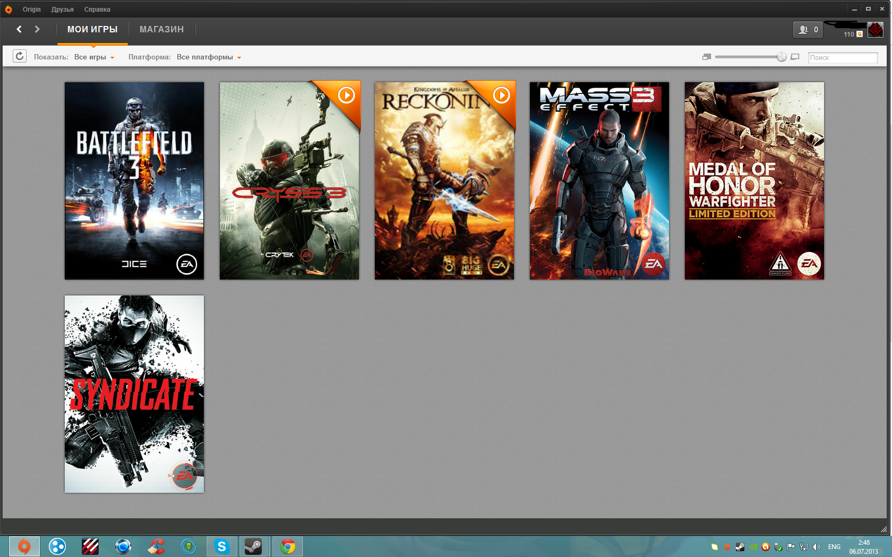Viewport: 892px width, 557px height.
Task: Click the Origin logo in the title bar
Action: (8, 10)
